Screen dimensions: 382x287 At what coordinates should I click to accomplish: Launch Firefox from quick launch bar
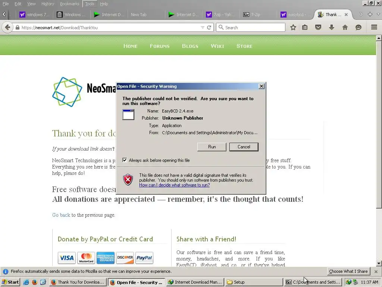34,282
